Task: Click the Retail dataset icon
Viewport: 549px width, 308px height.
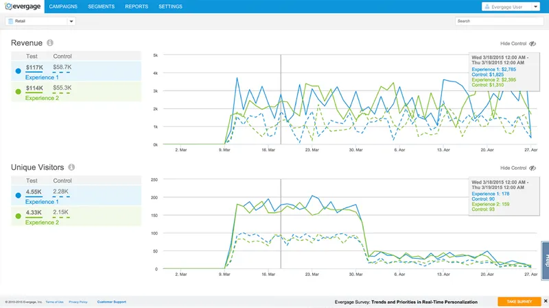Action: tap(10, 21)
